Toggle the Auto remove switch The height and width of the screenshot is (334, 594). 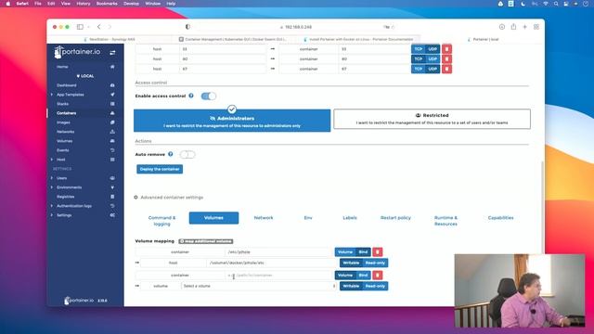[187, 155]
